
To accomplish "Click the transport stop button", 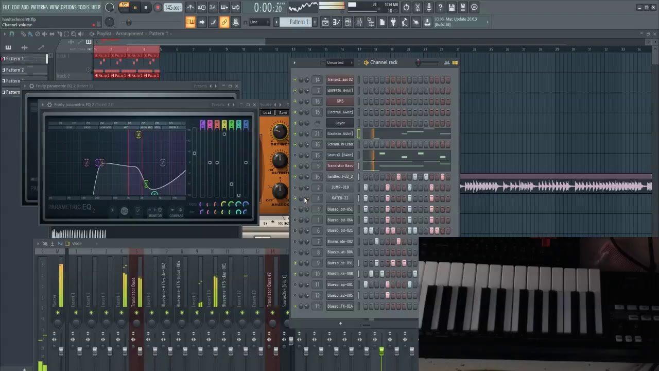I will pos(146,7).
